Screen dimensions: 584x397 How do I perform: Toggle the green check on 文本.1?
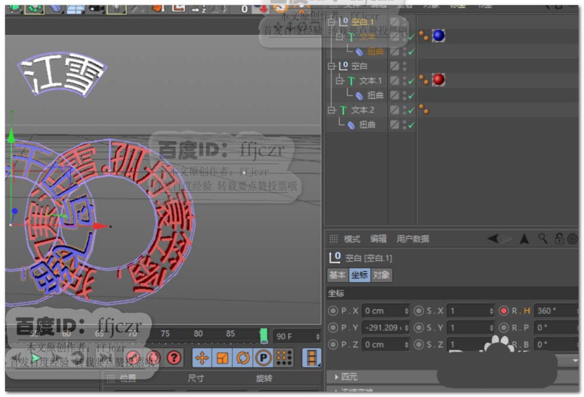(x=411, y=81)
